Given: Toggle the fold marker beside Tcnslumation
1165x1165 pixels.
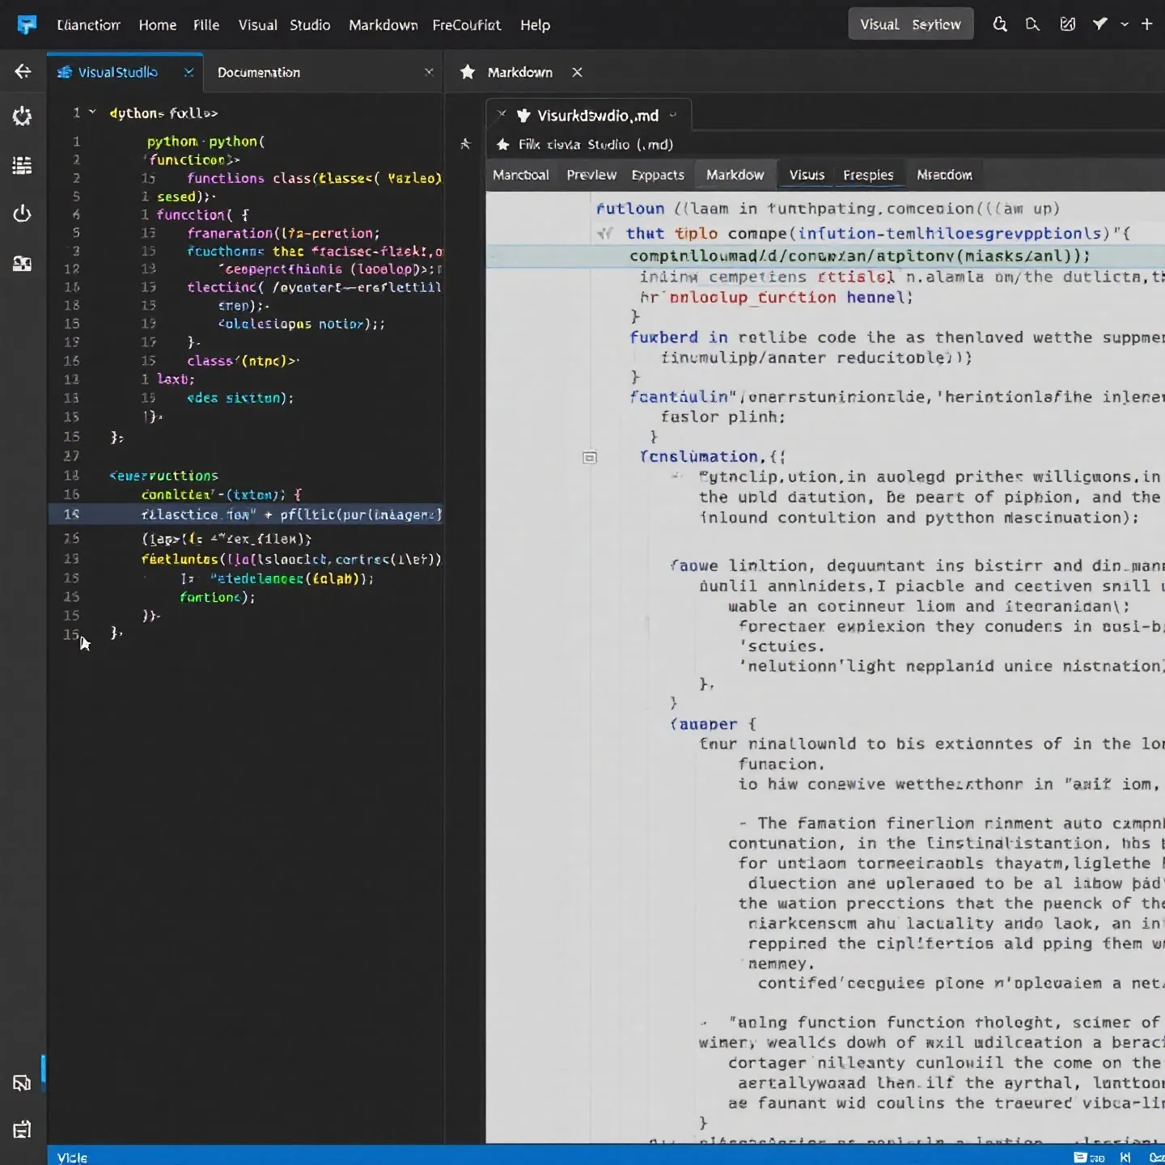Looking at the screenshot, I should pyautogui.click(x=590, y=457).
